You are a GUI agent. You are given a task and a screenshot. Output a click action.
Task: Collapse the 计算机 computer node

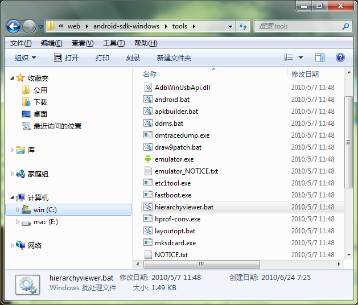12,197
